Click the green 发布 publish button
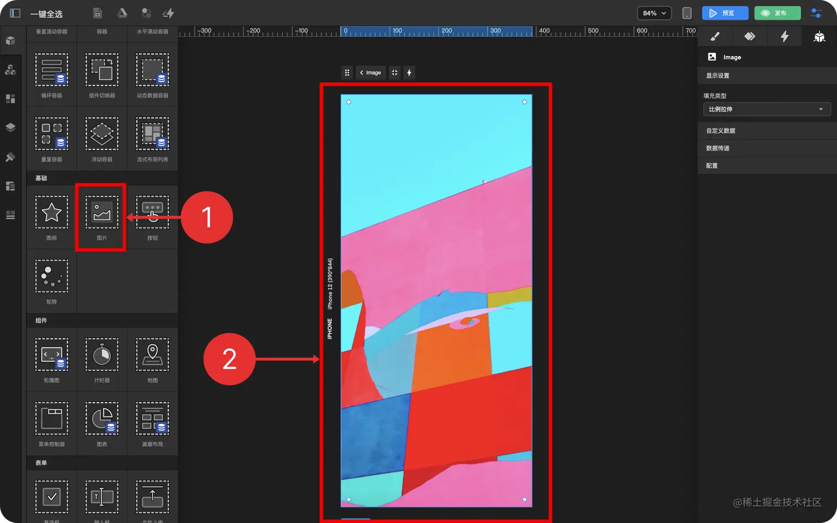Screen dimensions: 837x523 [777, 13]
